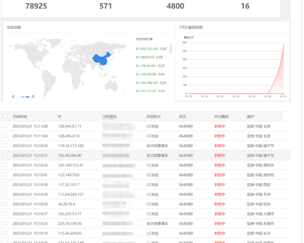
Task: Choose 61.134.163.69 from the ranking list
Action: pyautogui.click(x=146, y=75)
